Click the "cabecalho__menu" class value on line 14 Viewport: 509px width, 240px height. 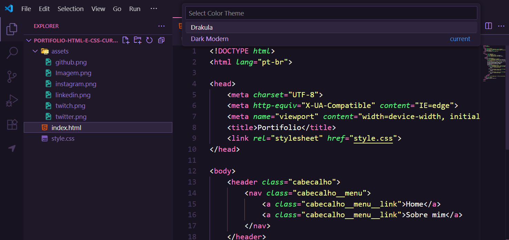tap(329, 193)
